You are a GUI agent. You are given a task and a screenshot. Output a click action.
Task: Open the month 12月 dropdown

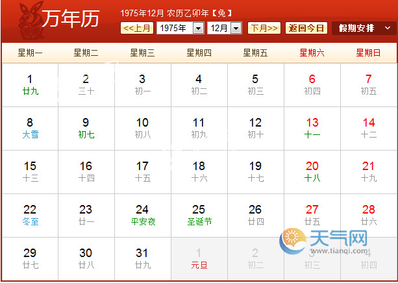click(x=224, y=28)
